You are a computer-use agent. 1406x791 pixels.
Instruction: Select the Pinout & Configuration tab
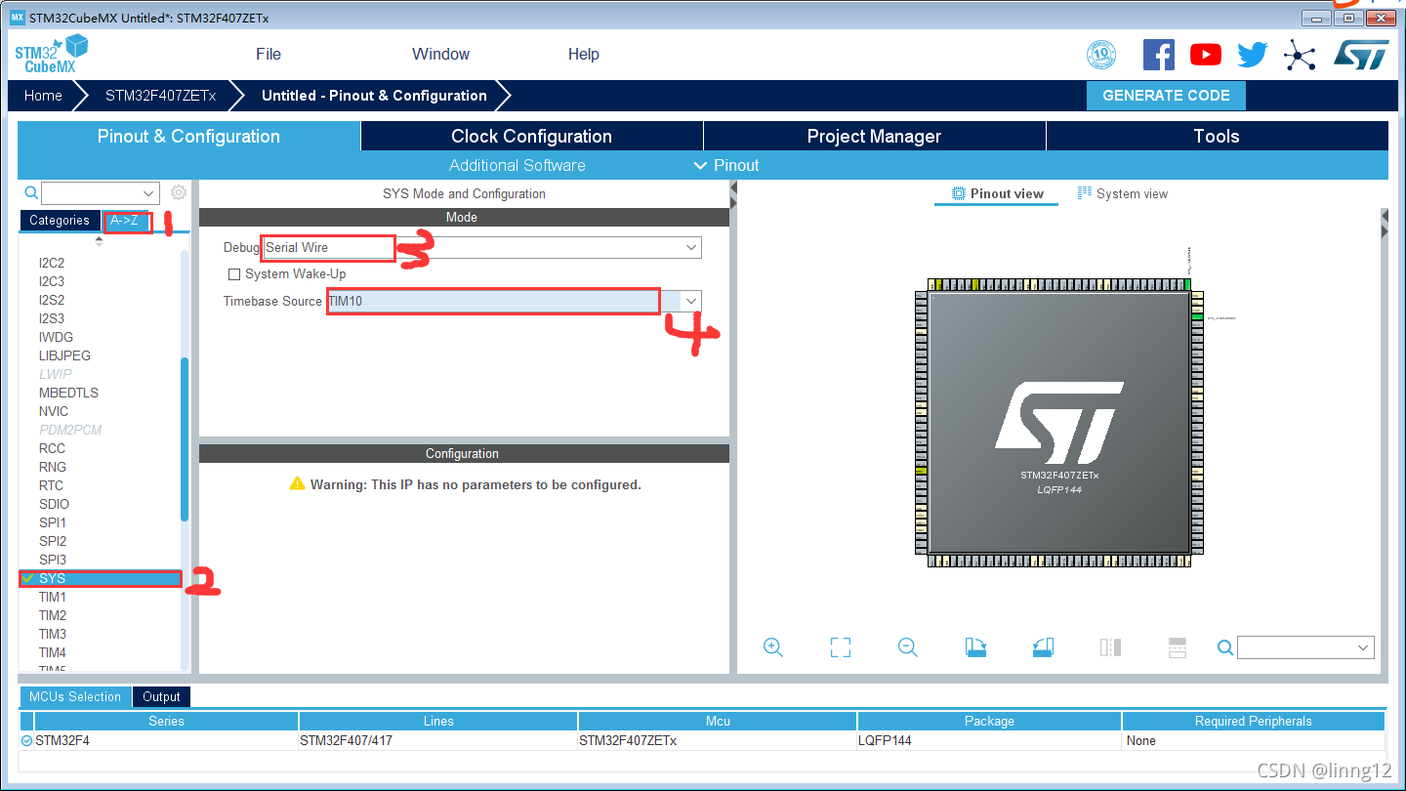pyautogui.click(x=188, y=136)
